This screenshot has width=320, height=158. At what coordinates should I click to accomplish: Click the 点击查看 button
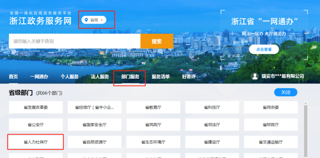coord(264,50)
